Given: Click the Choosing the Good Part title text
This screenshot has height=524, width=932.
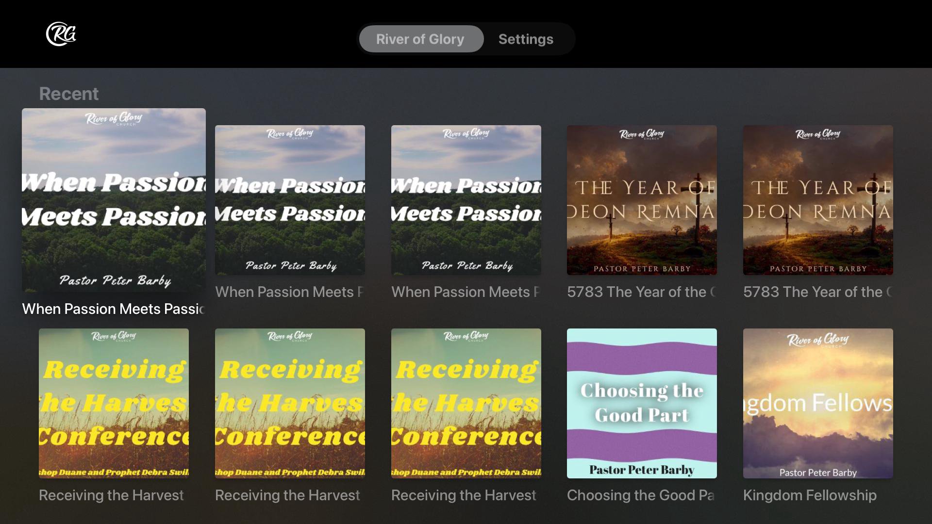Looking at the screenshot, I should 641,495.
